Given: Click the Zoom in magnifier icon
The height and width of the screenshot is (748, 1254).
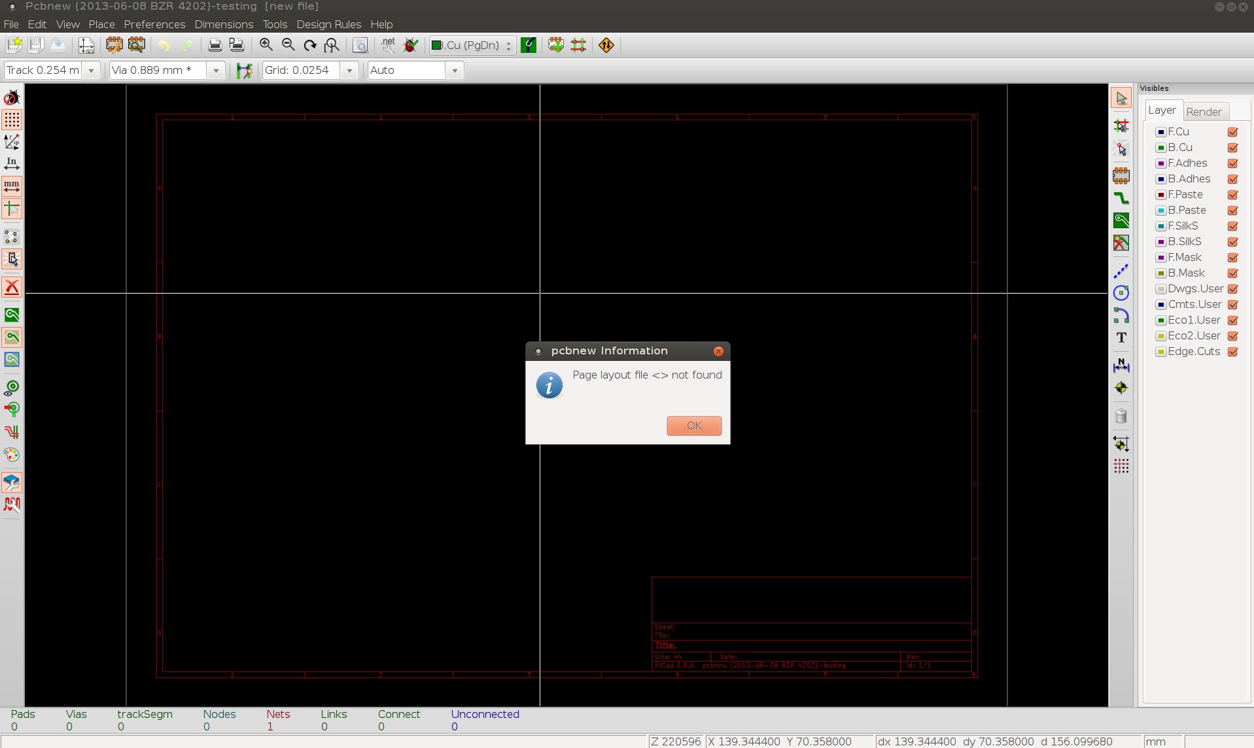Looking at the screenshot, I should tap(266, 45).
